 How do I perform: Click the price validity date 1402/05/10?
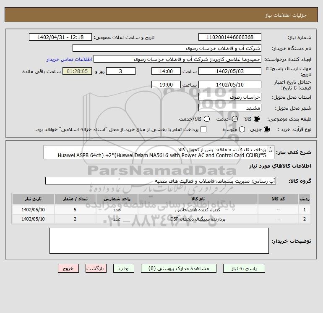[230, 84]
